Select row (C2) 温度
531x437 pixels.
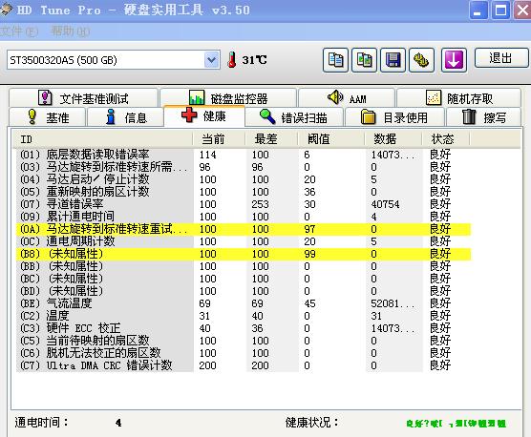[x=244, y=316]
